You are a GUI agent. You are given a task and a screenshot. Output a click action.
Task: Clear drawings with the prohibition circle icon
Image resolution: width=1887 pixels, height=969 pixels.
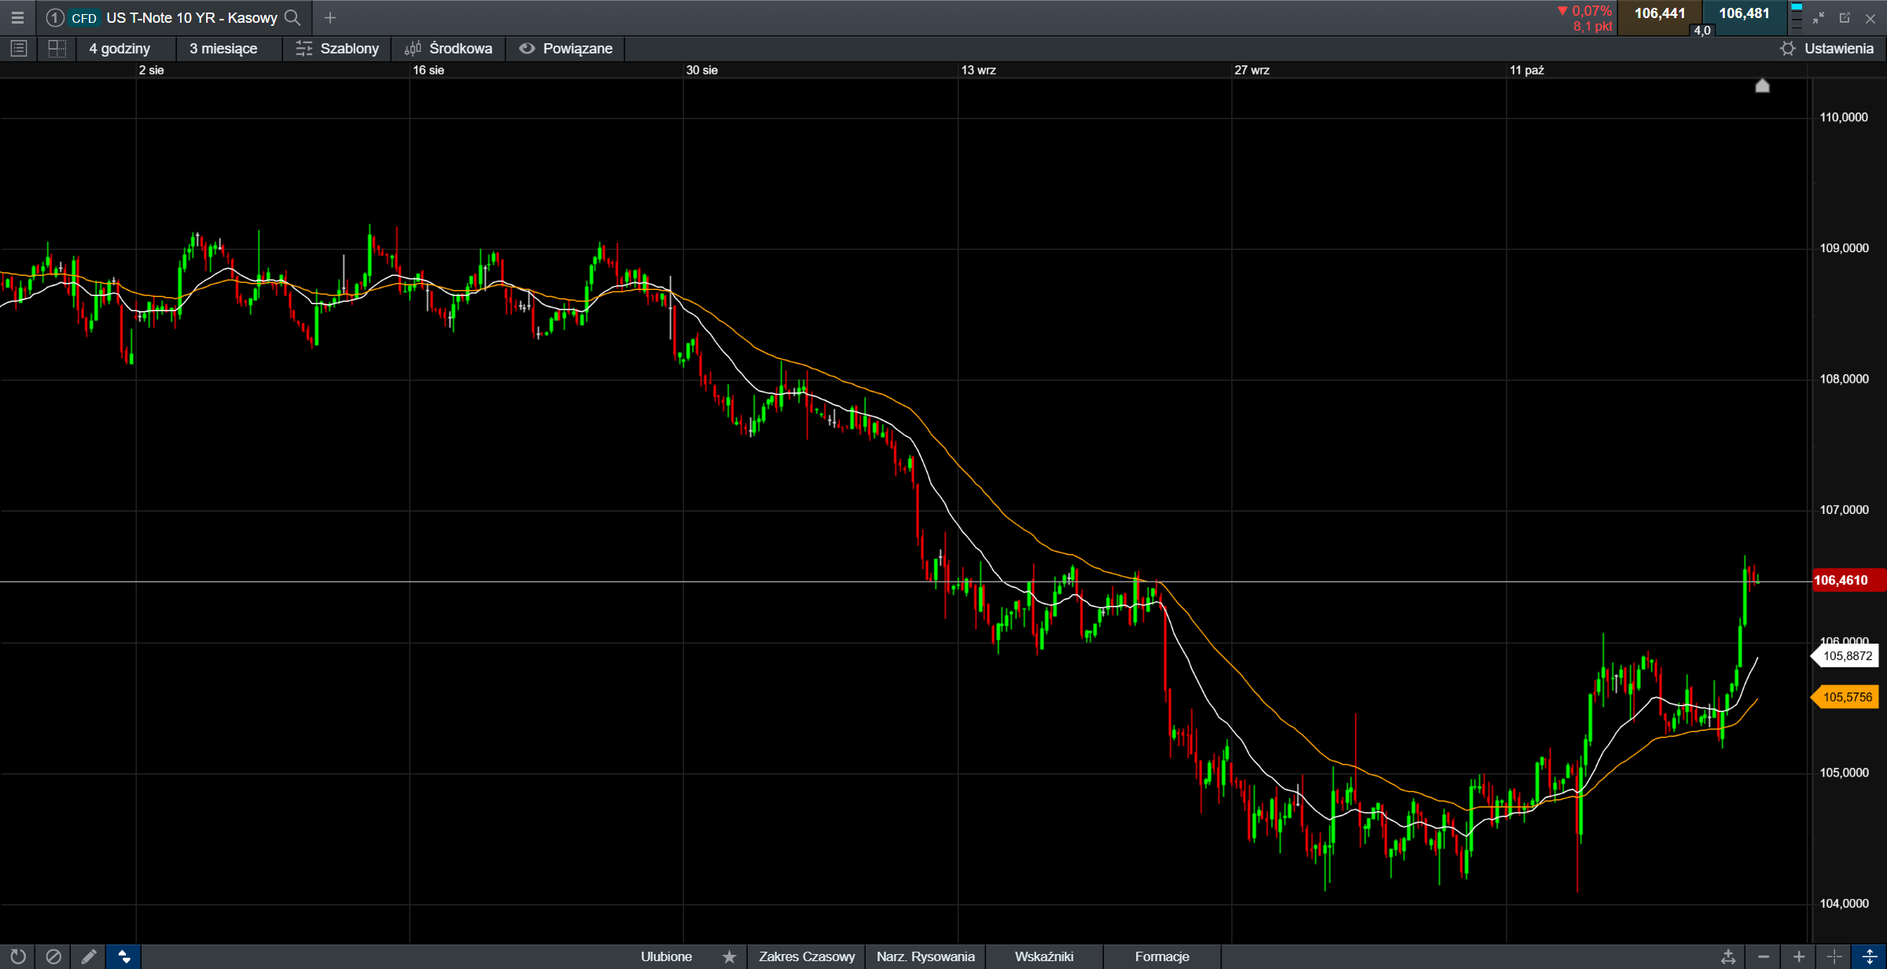tap(53, 956)
